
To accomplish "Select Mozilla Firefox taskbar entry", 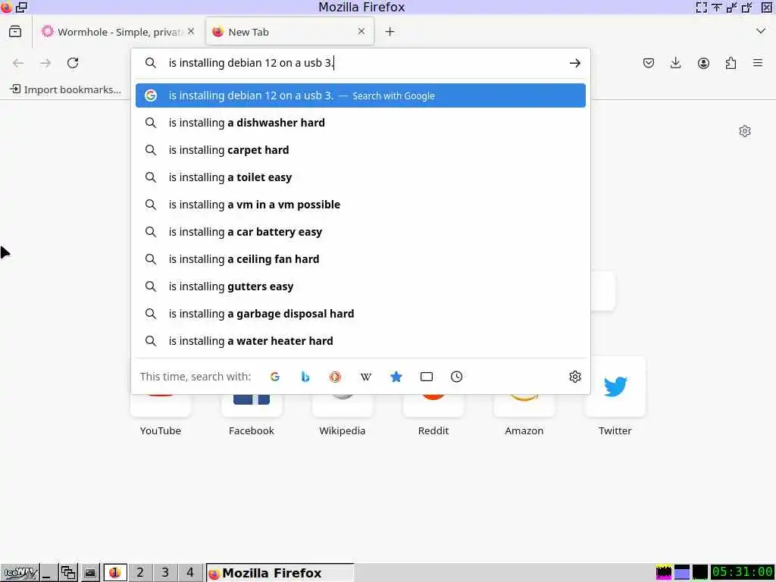I will coord(280,573).
